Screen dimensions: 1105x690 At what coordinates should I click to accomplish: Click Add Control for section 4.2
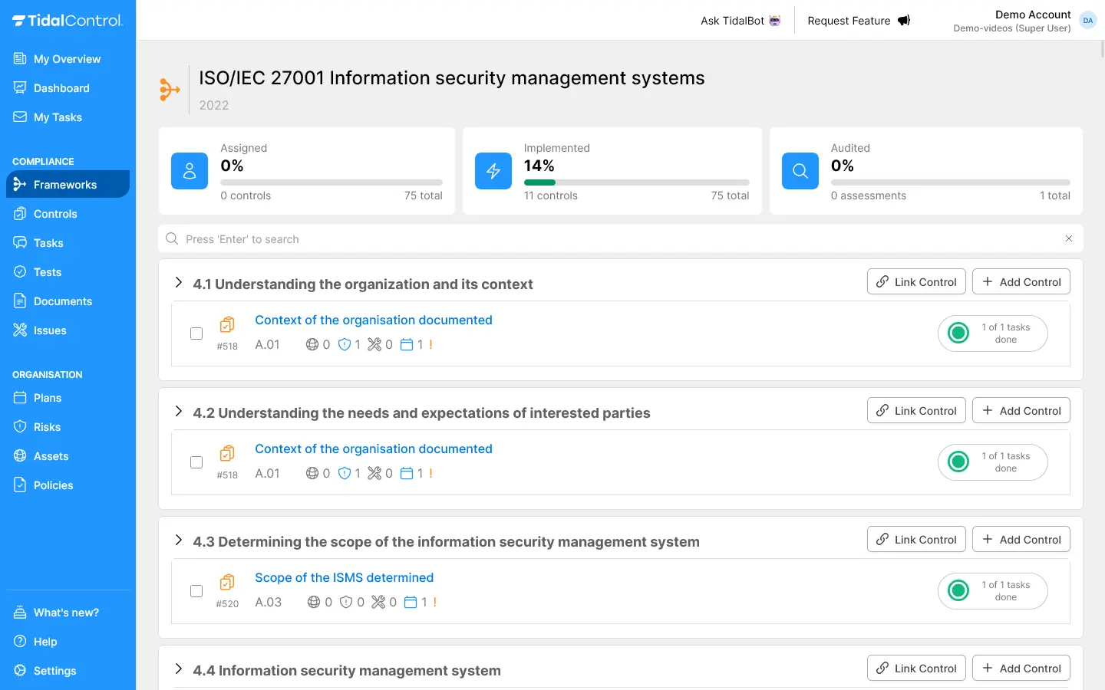tap(1021, 411)
